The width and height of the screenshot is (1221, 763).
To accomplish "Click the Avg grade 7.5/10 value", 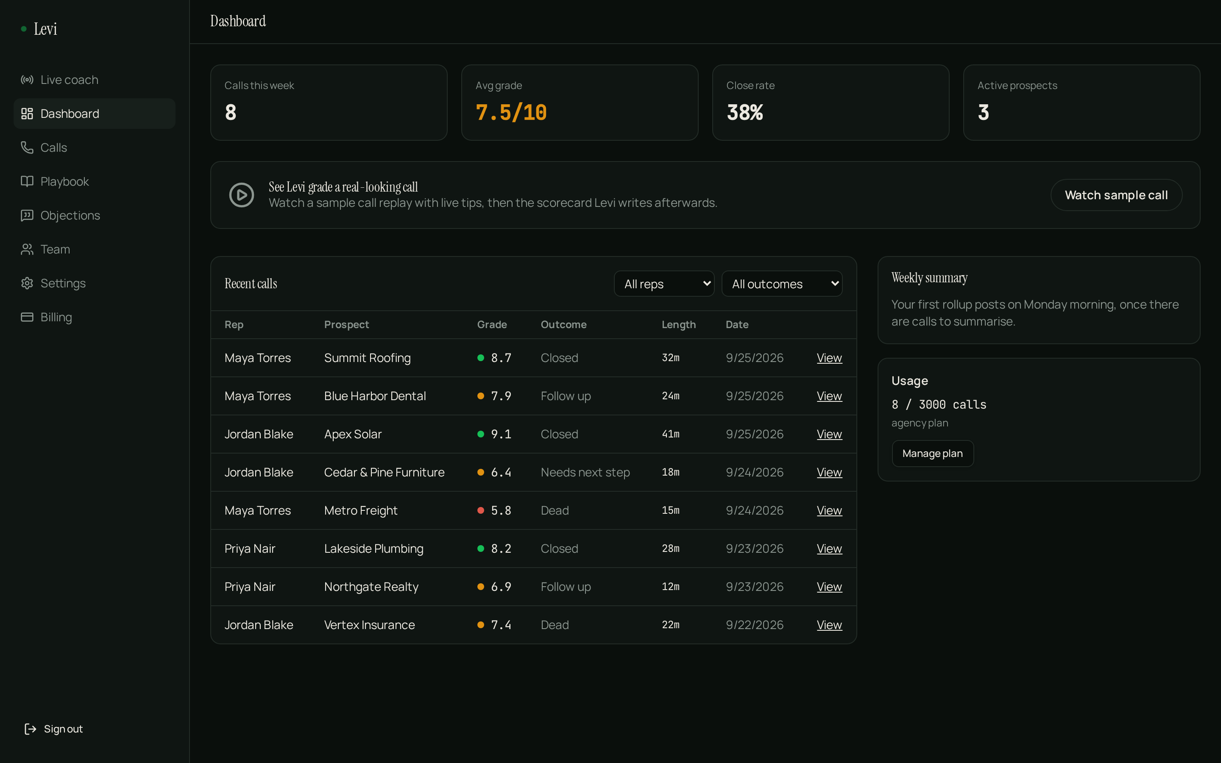I will click(x=511, y=112).
